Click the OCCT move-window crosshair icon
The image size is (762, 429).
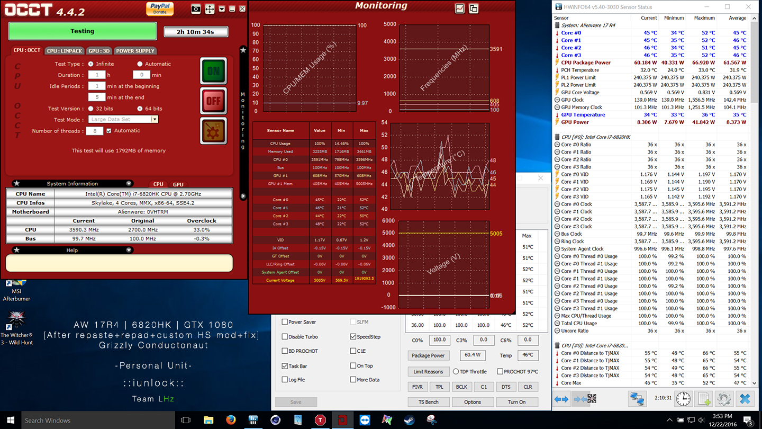click(210, 9)
